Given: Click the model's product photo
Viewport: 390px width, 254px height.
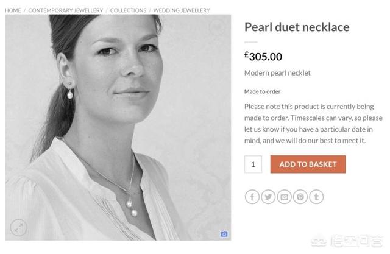Looking at the screenshot, I should tap(118, 127).
